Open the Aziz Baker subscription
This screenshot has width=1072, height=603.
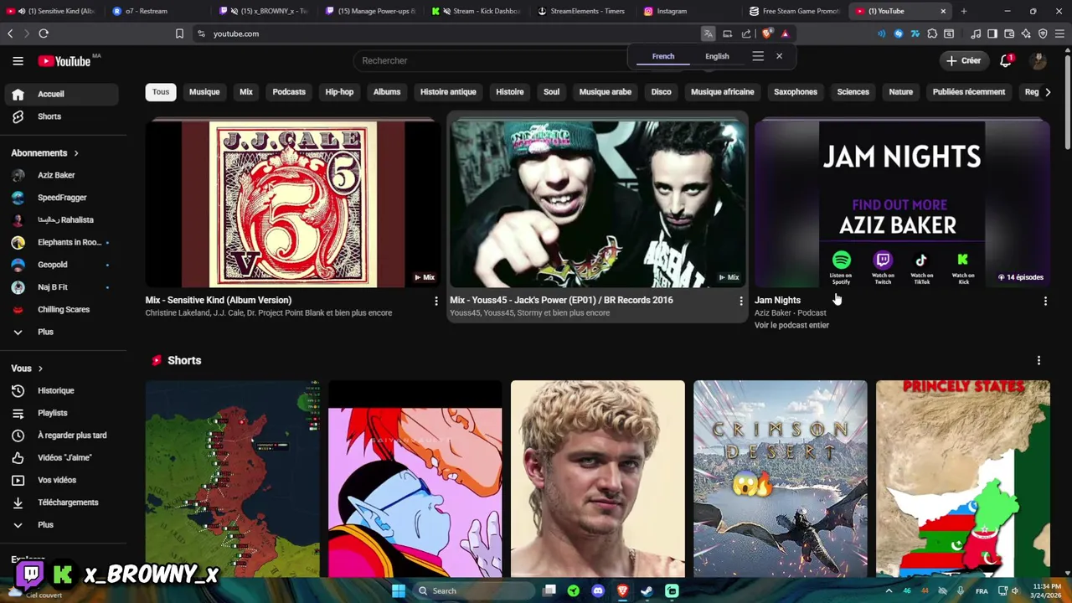[x=60, y=175]
